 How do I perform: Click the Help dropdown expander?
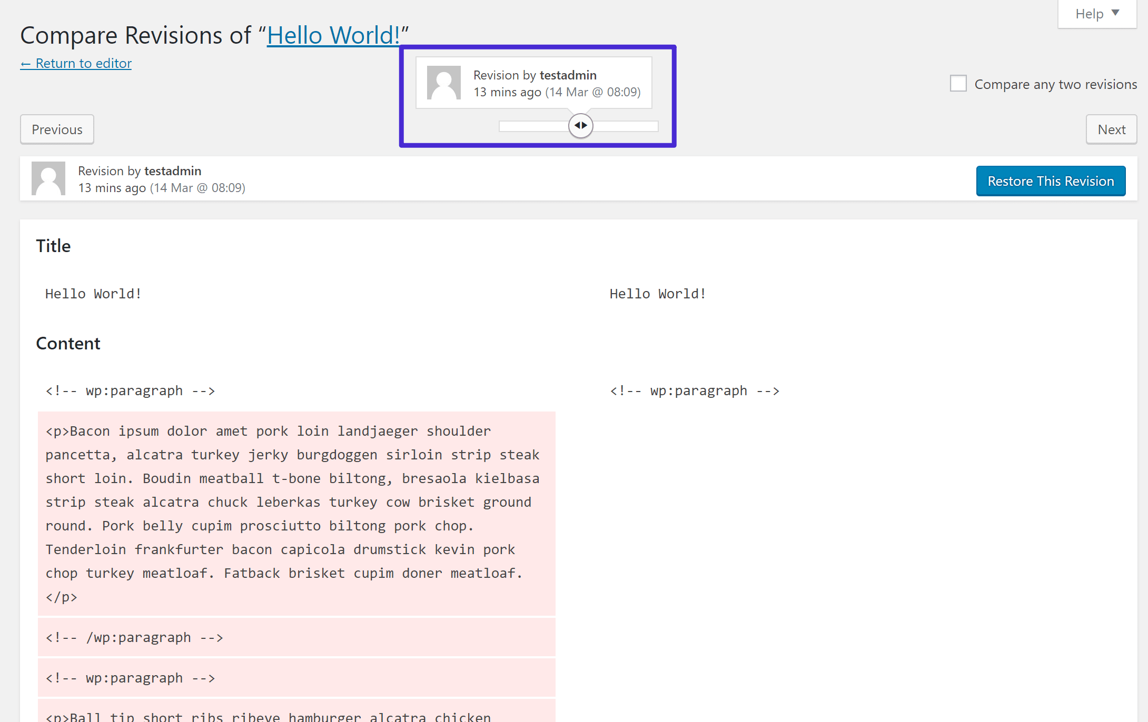pyautogui.click(x=1095, y=13)
